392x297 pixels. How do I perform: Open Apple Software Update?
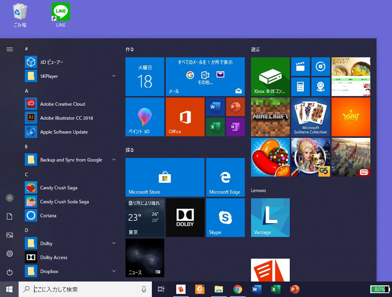70,132
